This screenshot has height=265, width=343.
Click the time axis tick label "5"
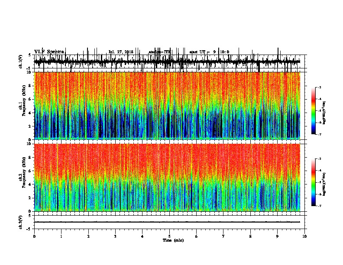(x=169, y=236)
